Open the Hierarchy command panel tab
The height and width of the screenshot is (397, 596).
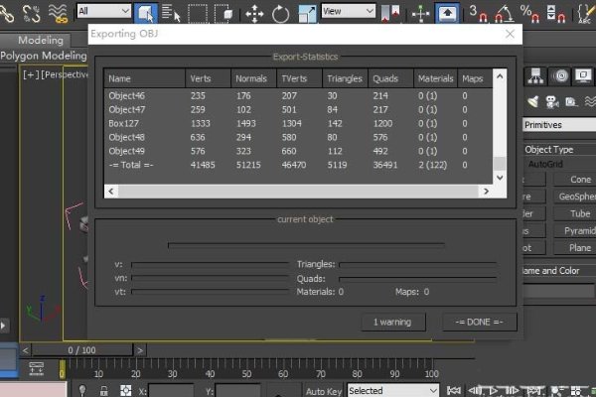coord(536,76)
